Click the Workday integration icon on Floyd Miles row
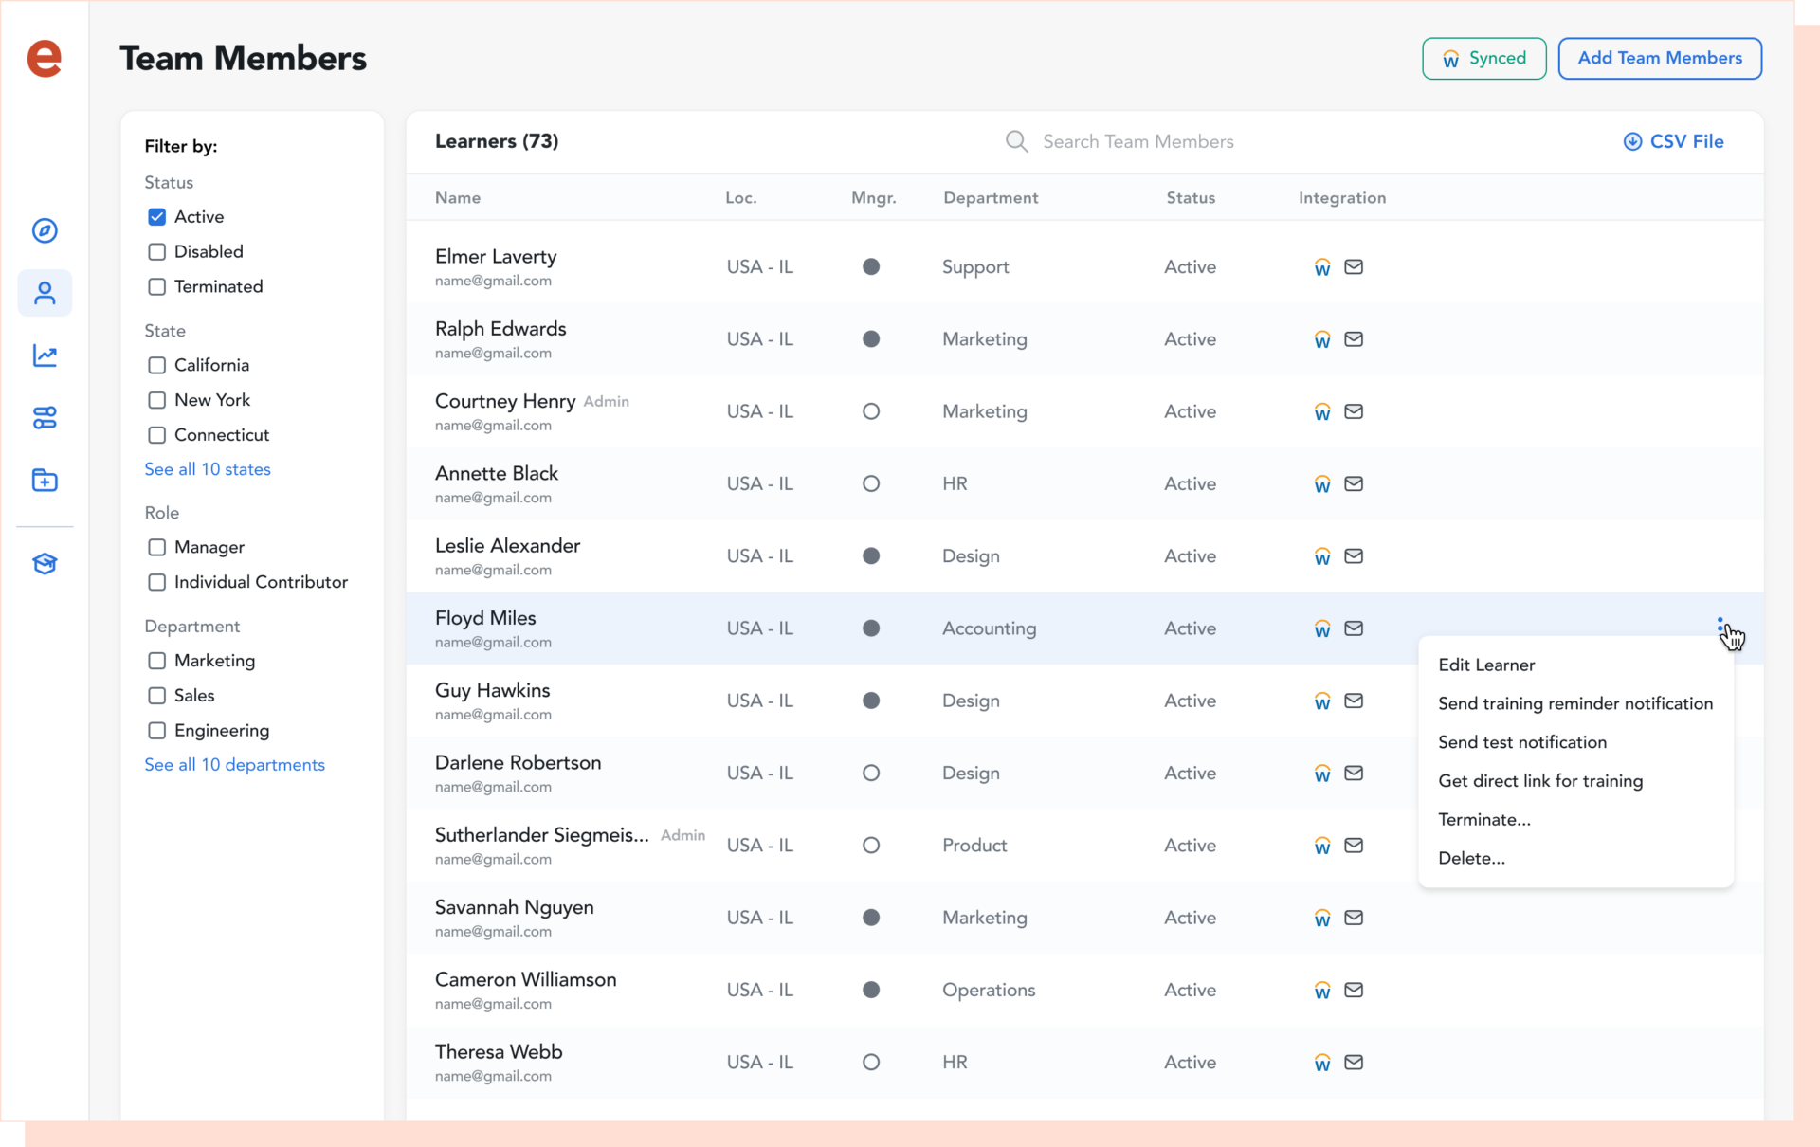Viewport: 1820px width, 1147px height. 1321,628
